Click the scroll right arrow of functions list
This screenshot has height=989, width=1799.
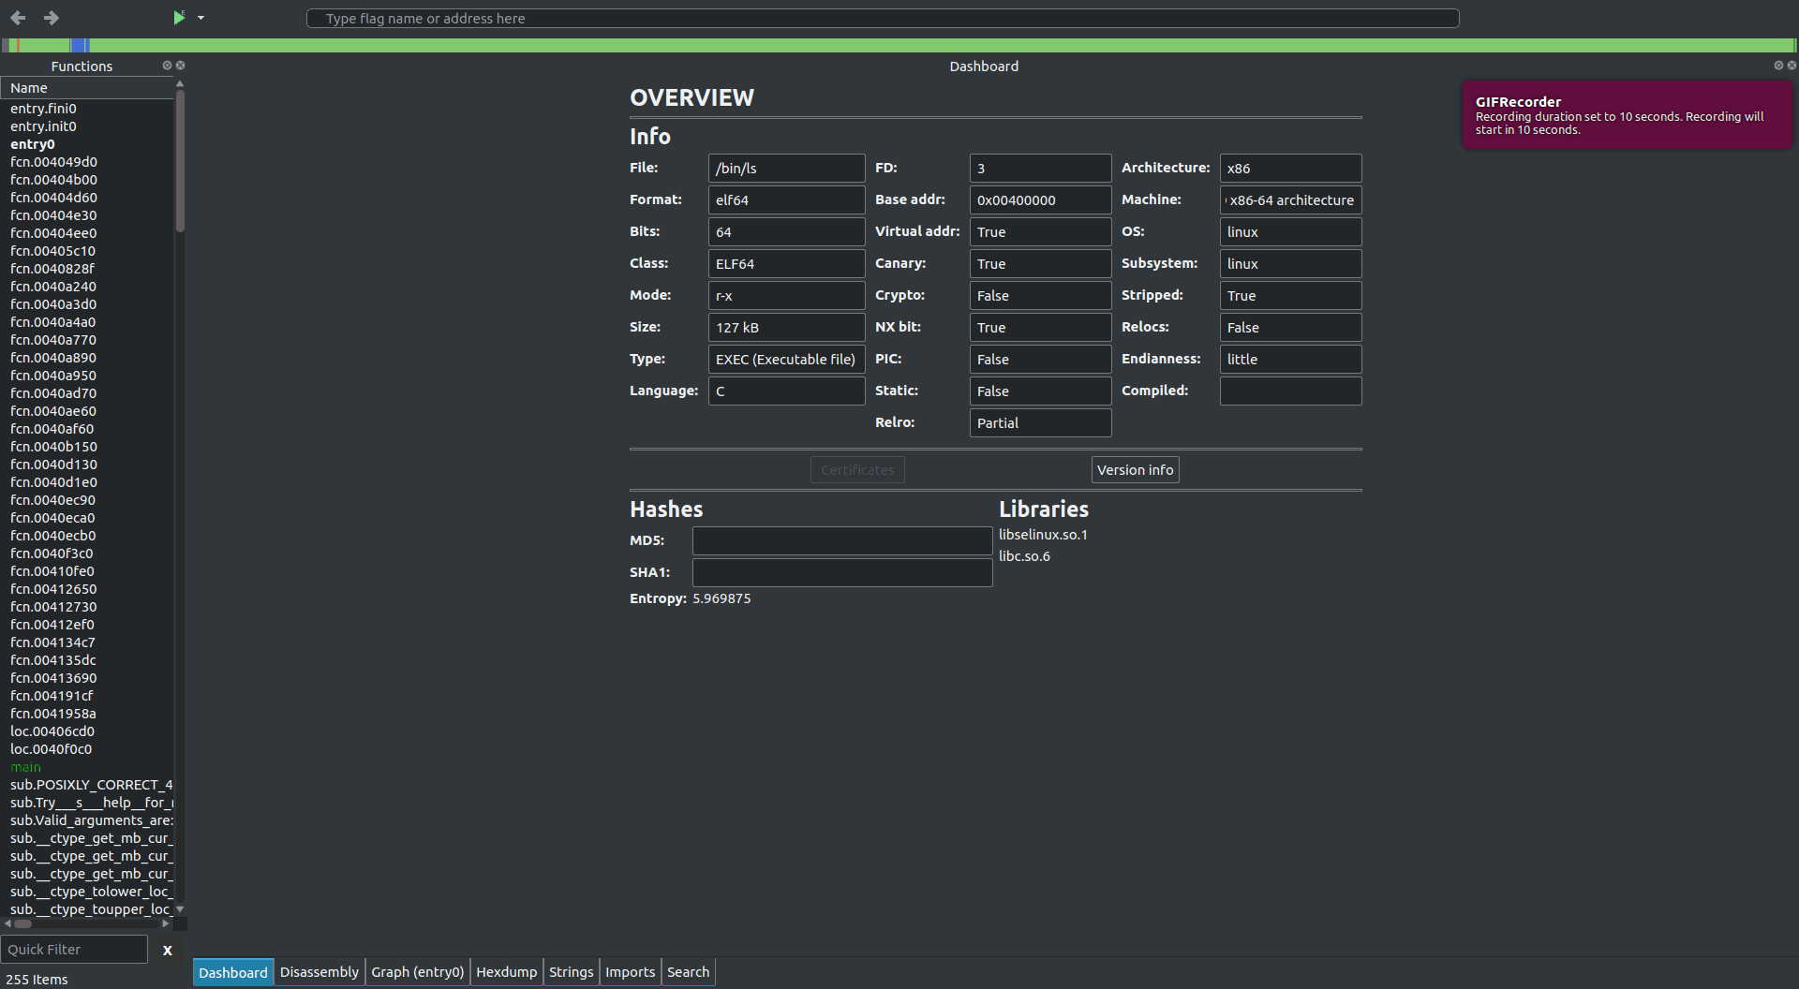pyautogui.click(x=166, y=923)
